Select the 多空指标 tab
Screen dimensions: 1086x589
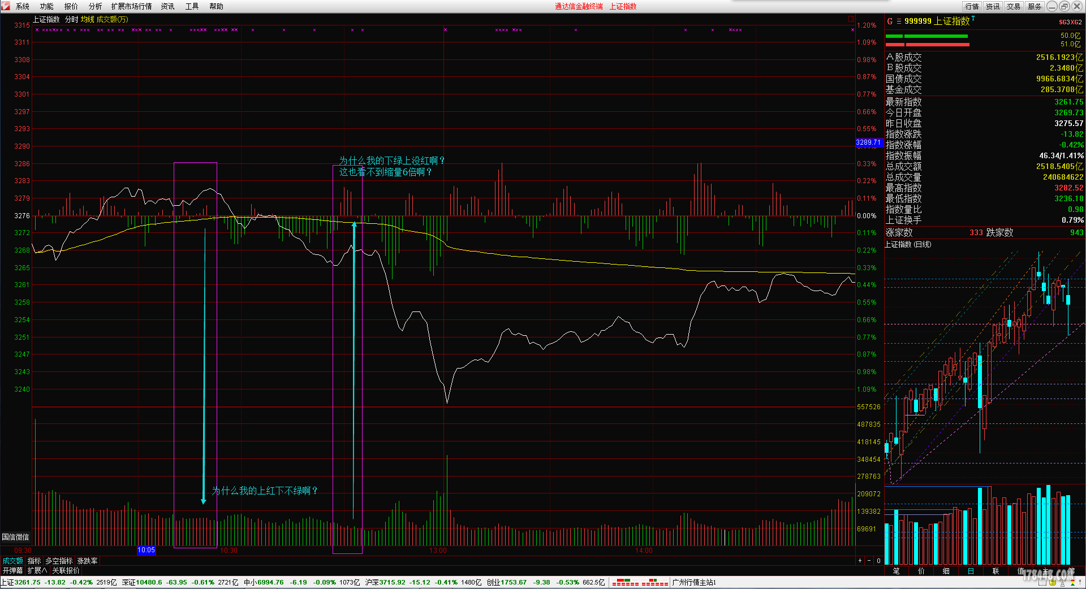59,561
